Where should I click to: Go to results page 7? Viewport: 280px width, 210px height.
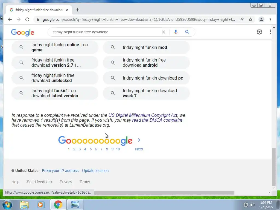coord(101,149)
